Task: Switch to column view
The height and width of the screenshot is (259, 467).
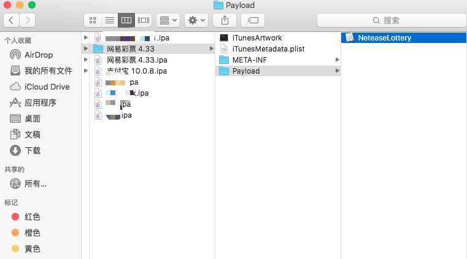Action: pos(126,20)
